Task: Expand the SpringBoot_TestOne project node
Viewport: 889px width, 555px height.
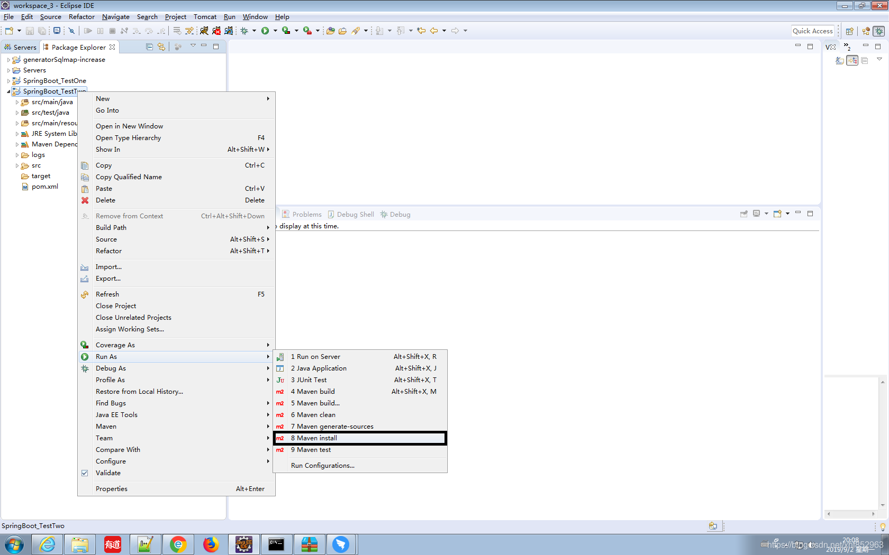Action: pos(8,81)
